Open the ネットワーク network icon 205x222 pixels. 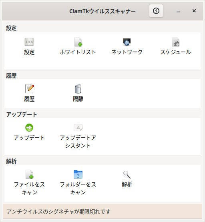pos(127,42)
